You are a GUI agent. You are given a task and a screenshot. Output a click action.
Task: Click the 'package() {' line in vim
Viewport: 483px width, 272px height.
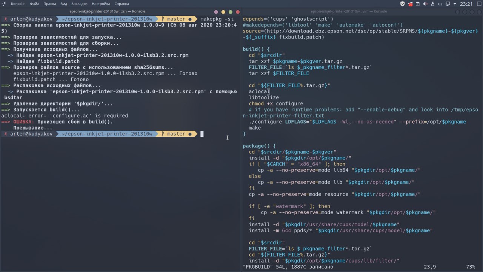[259, 146]
